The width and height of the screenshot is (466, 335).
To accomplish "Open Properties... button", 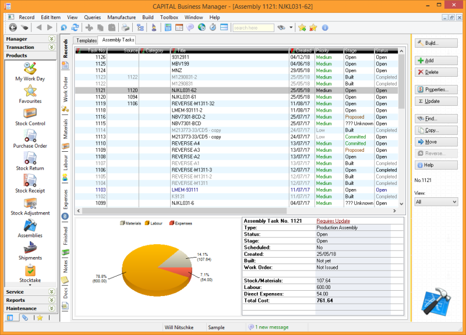I will coord(436,90).
